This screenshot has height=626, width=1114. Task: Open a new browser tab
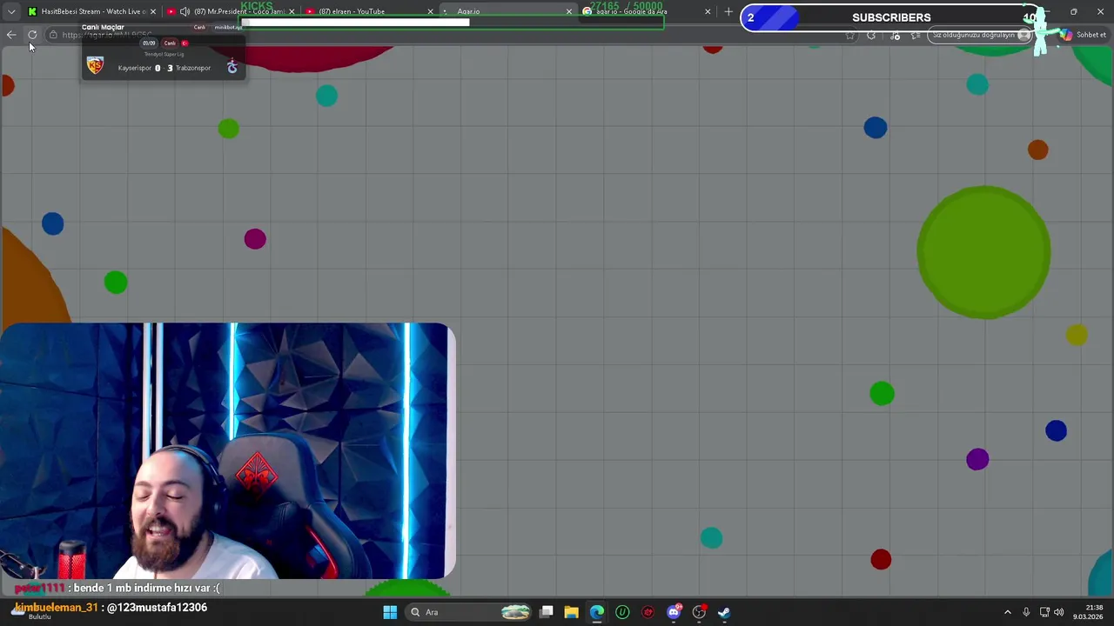pos(728,11)
